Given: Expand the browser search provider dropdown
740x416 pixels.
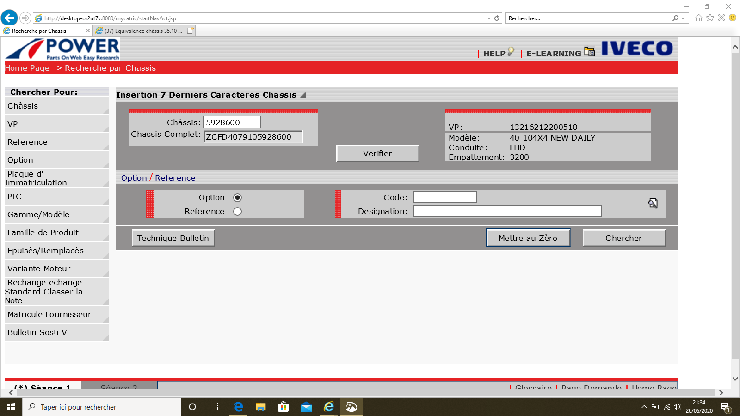Looking at the screenshot, I should (x=683, y=18).
